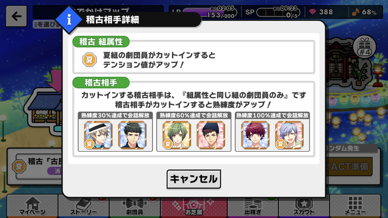Tap the gift box #4 icon

pos(364,46)
